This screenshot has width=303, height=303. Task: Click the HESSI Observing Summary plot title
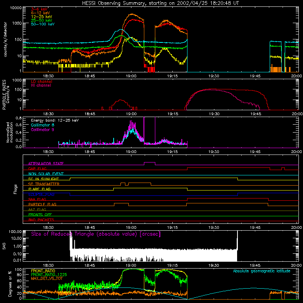click(160, 3)
